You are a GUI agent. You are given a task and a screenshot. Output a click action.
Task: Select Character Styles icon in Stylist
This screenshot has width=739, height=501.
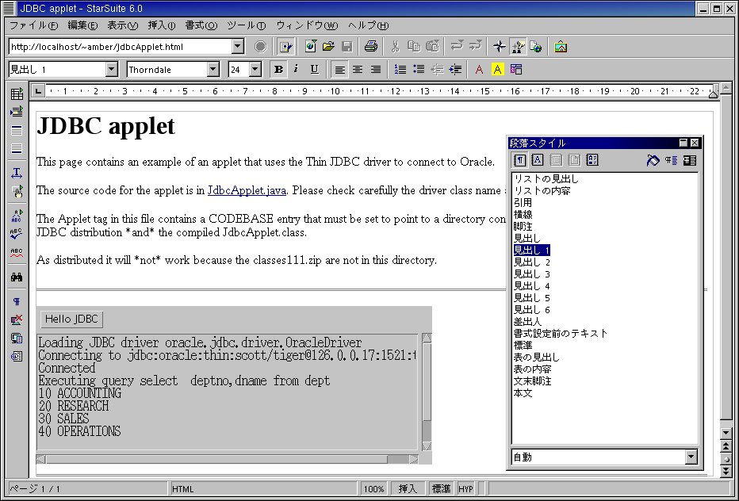[x=538, y=160]
